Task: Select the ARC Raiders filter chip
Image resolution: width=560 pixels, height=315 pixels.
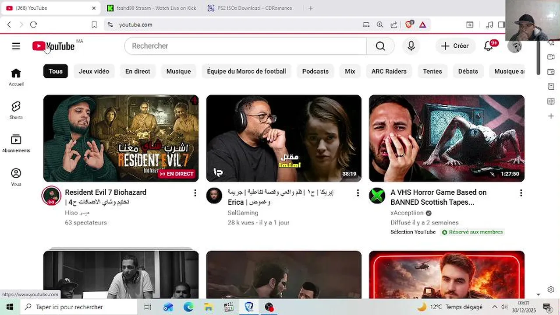Action: pyautogui.click(x=389, y=71)
